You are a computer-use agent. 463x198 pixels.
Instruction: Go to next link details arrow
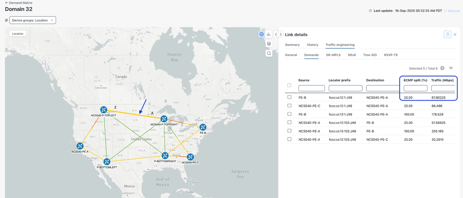pyautogui.click(x=280, y=35)
